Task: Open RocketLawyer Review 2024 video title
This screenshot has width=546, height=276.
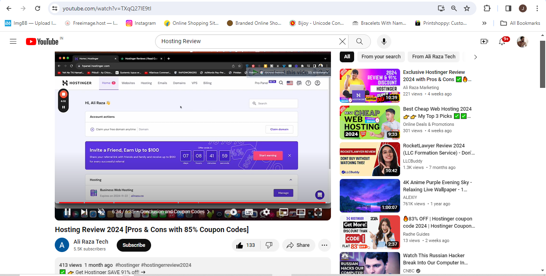Action: click(x=439, y=149)
